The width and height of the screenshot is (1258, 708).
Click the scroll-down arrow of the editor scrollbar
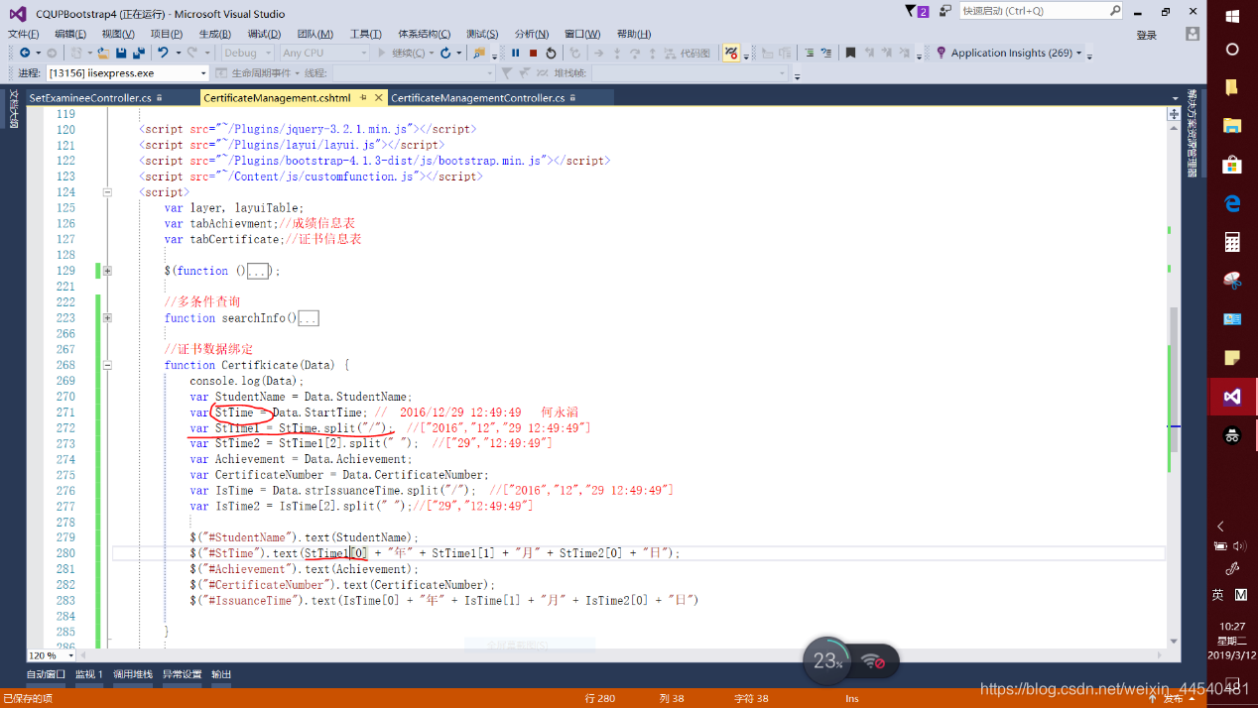[1174, 641]
